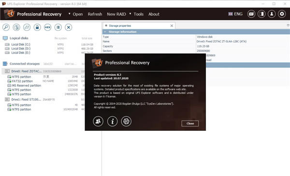The width and height of the screenshot is (290, 176).
Task: Click the user account icon in header
Action: coord(272,14)
